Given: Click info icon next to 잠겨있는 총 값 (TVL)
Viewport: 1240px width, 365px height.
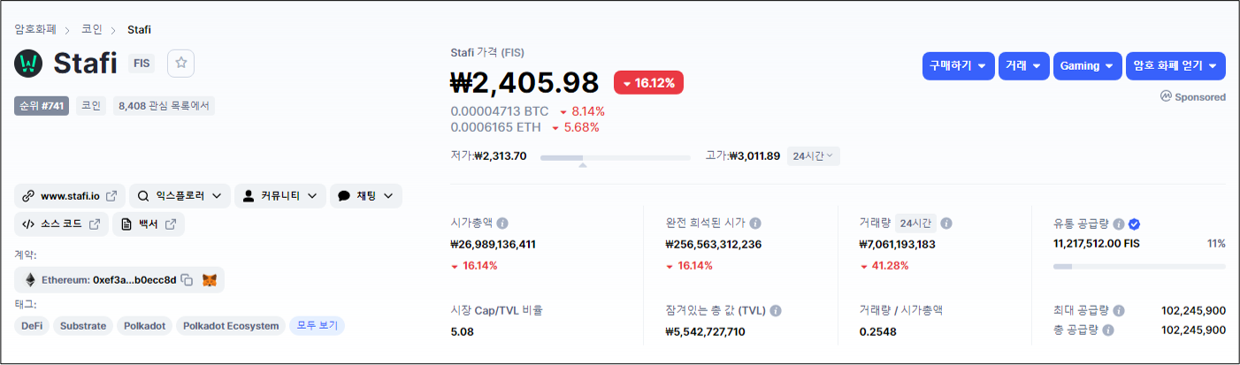Looking at the screenshot, I should pyautogui.click(x=776, y=311).
